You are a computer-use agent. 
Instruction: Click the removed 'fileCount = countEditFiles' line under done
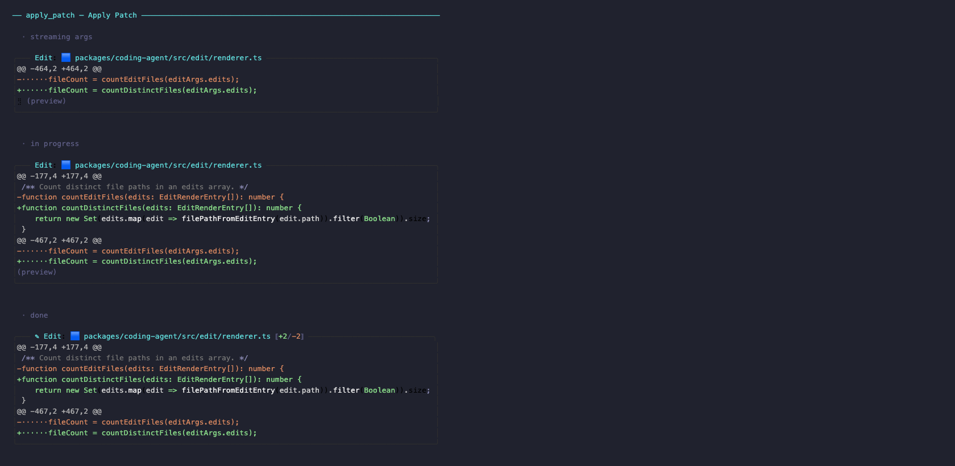[128, 422]
